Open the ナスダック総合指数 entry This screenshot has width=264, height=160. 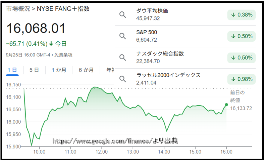tap(160, 53)
